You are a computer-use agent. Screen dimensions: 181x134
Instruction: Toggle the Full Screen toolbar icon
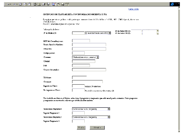tap(54, 4)
